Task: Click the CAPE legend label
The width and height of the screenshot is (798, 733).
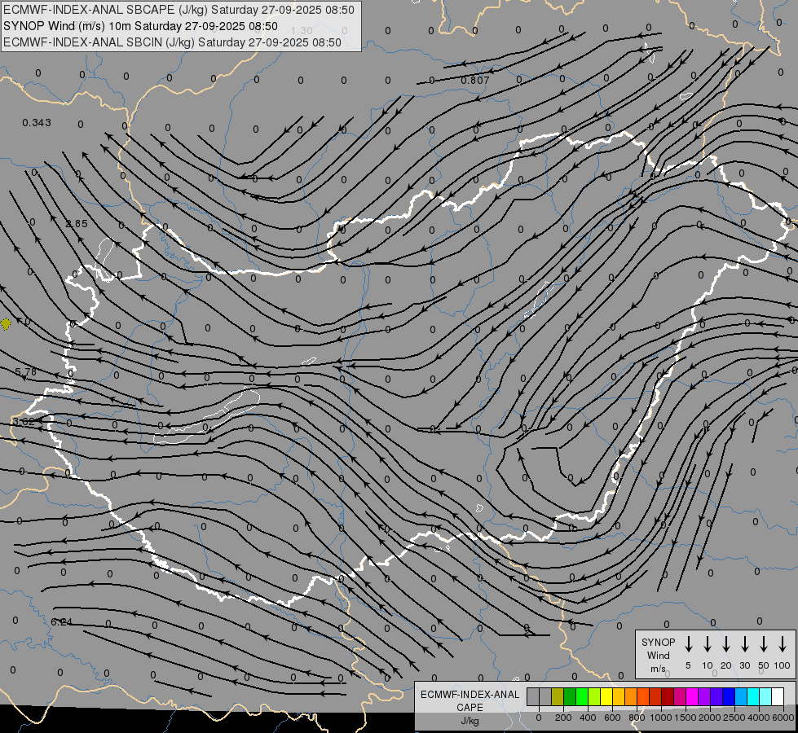Action: (x=470, y=708)
